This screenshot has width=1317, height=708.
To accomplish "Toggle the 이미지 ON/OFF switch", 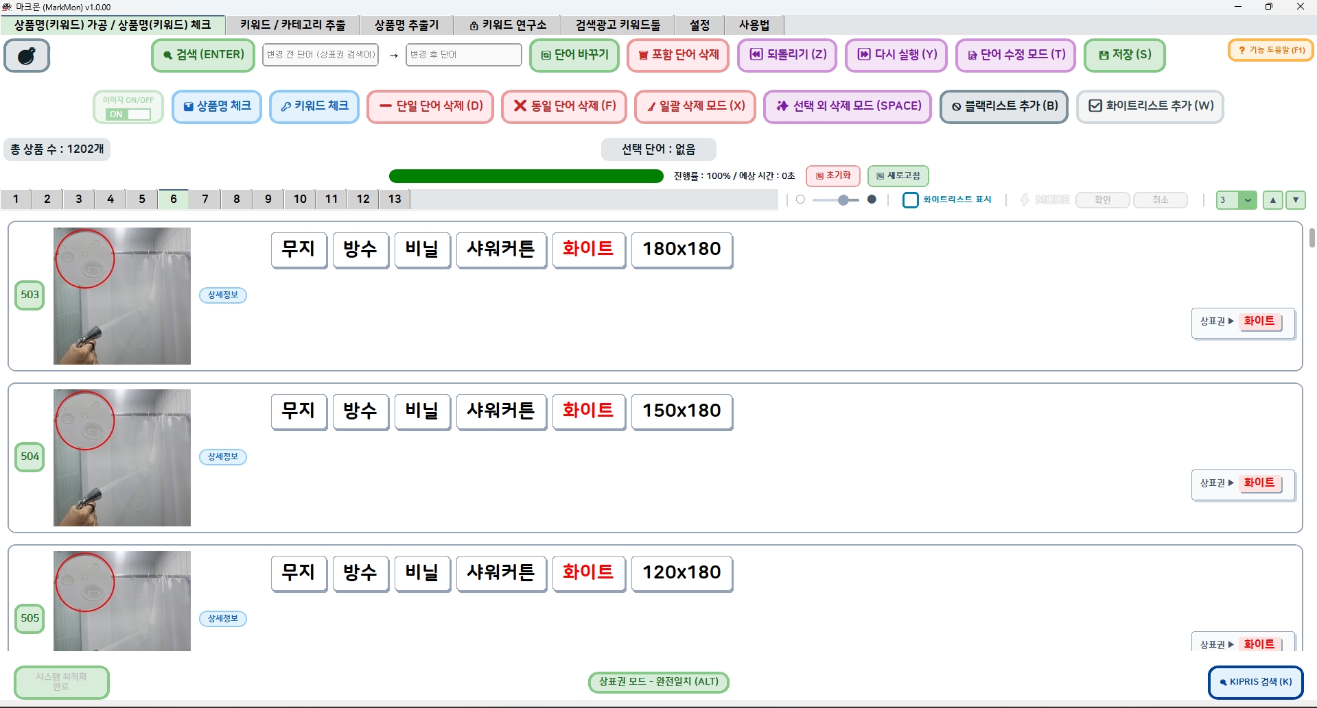I will point(128,114).
